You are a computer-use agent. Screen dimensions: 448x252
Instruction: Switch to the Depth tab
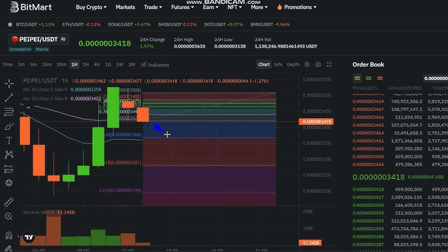[293, 65]
